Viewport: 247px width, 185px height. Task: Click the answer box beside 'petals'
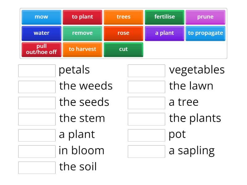37,71
